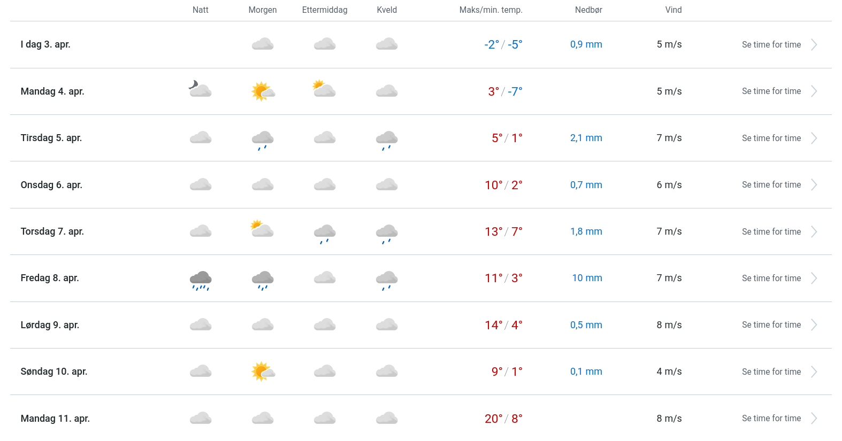Open 'Se time for time' for Søndag 10. apr.
Viewport: 842px width, 441px height.
point(771,372)
